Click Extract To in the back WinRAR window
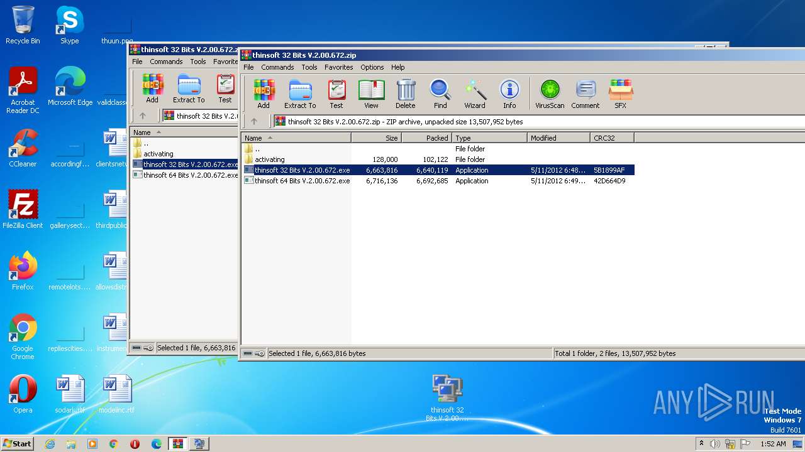Viewport: 805px width, 452px height. click(x=189, y=89)
